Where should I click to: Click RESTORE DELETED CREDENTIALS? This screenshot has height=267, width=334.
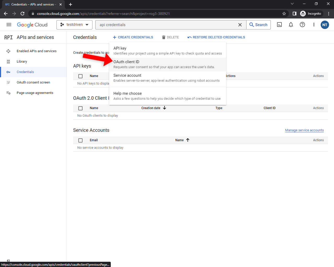216,37
